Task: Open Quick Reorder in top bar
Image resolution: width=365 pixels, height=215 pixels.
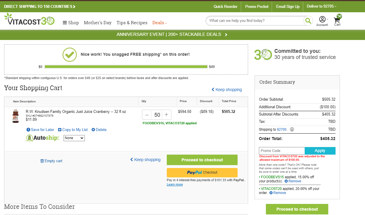Action: point(225,6)
